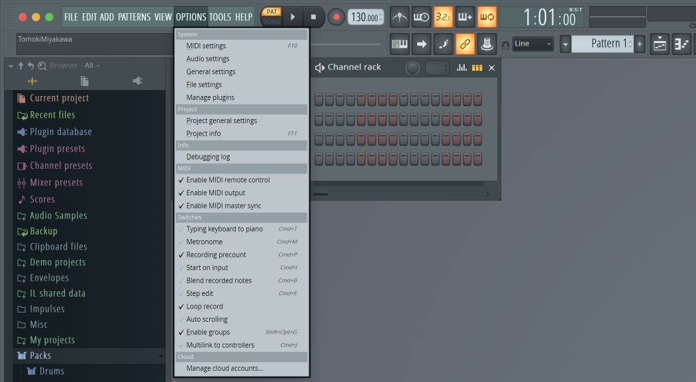
Task: Open the playlist view icon
Action: pos(660,44)
